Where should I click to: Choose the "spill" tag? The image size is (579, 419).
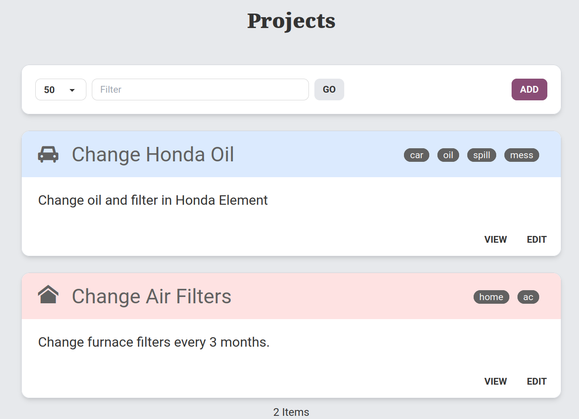pyautogui.click(x=481, y=155)
